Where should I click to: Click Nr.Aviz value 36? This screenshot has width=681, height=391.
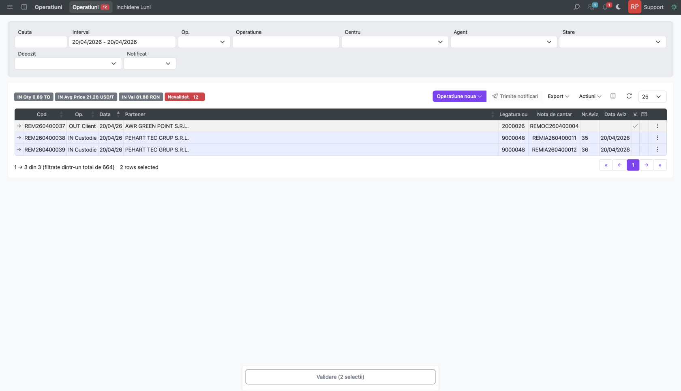click(x=585, y=150)
